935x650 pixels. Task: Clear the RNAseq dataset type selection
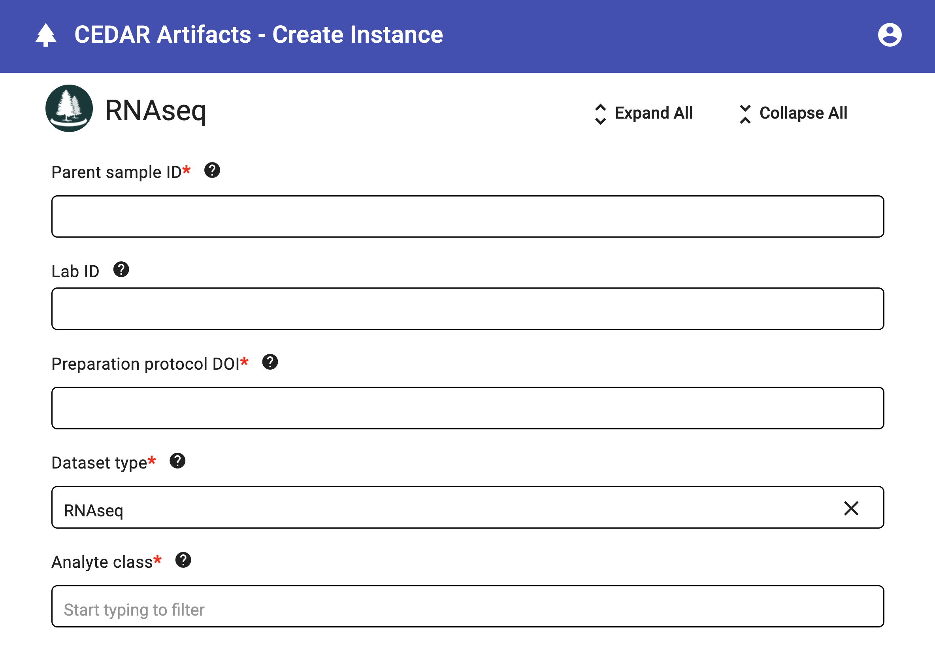point(851,508)
